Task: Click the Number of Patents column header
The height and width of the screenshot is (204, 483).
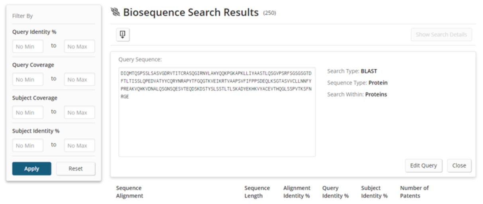Action: click(x=414, y=192)
